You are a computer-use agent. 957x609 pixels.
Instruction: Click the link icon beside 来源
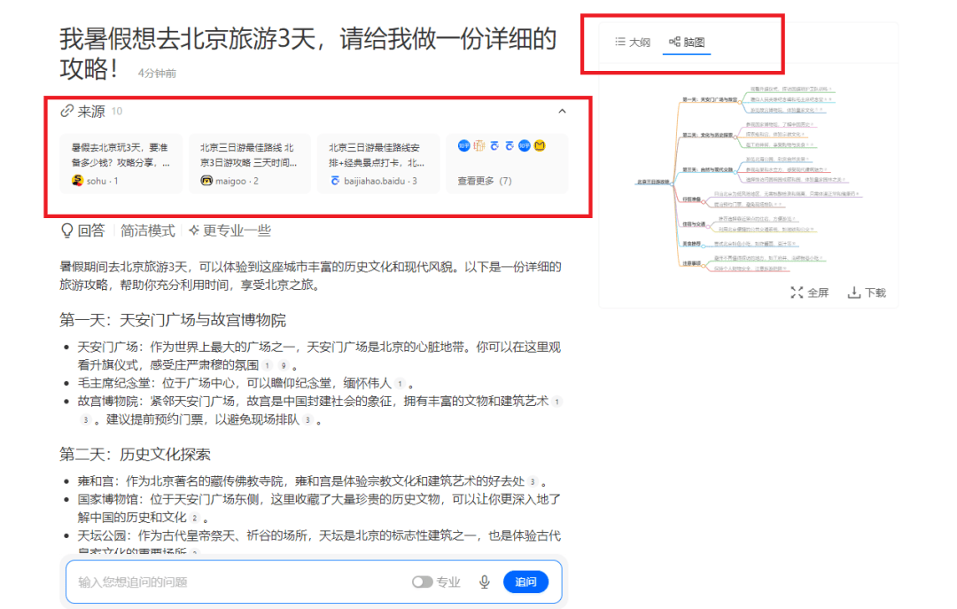(66, 112)
